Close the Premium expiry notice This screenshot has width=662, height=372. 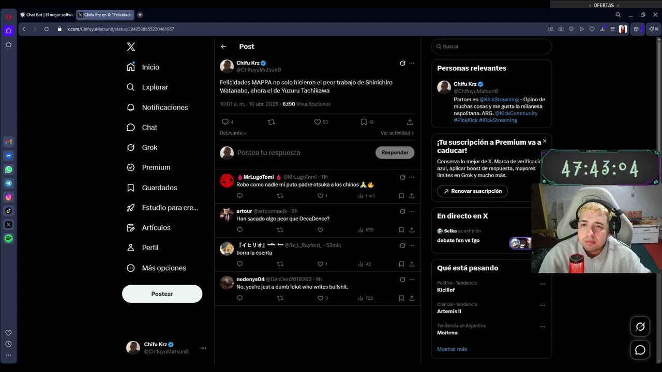click(545, 141)
